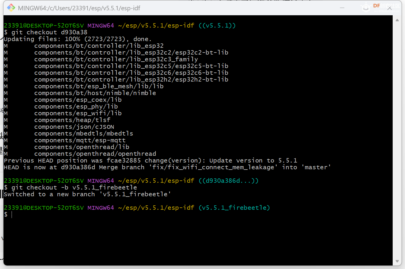Click the 'Updating files: 100%' line
Image resolution: width=405 pixels, height=269 pixels.
(x=77, y=39)
